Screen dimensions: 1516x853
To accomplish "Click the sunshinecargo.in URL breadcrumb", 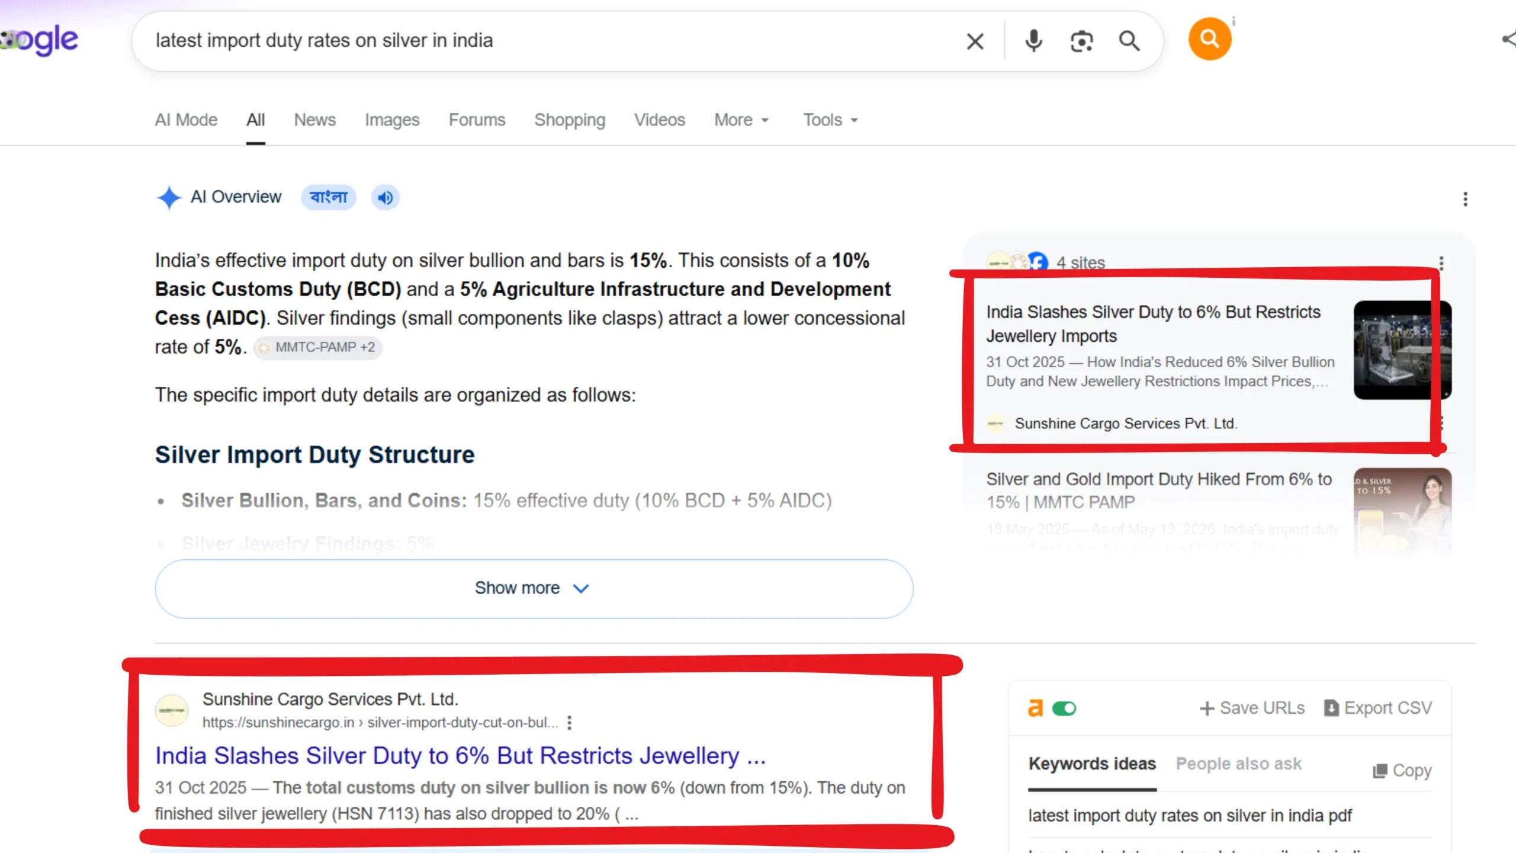I will (380, 723).
